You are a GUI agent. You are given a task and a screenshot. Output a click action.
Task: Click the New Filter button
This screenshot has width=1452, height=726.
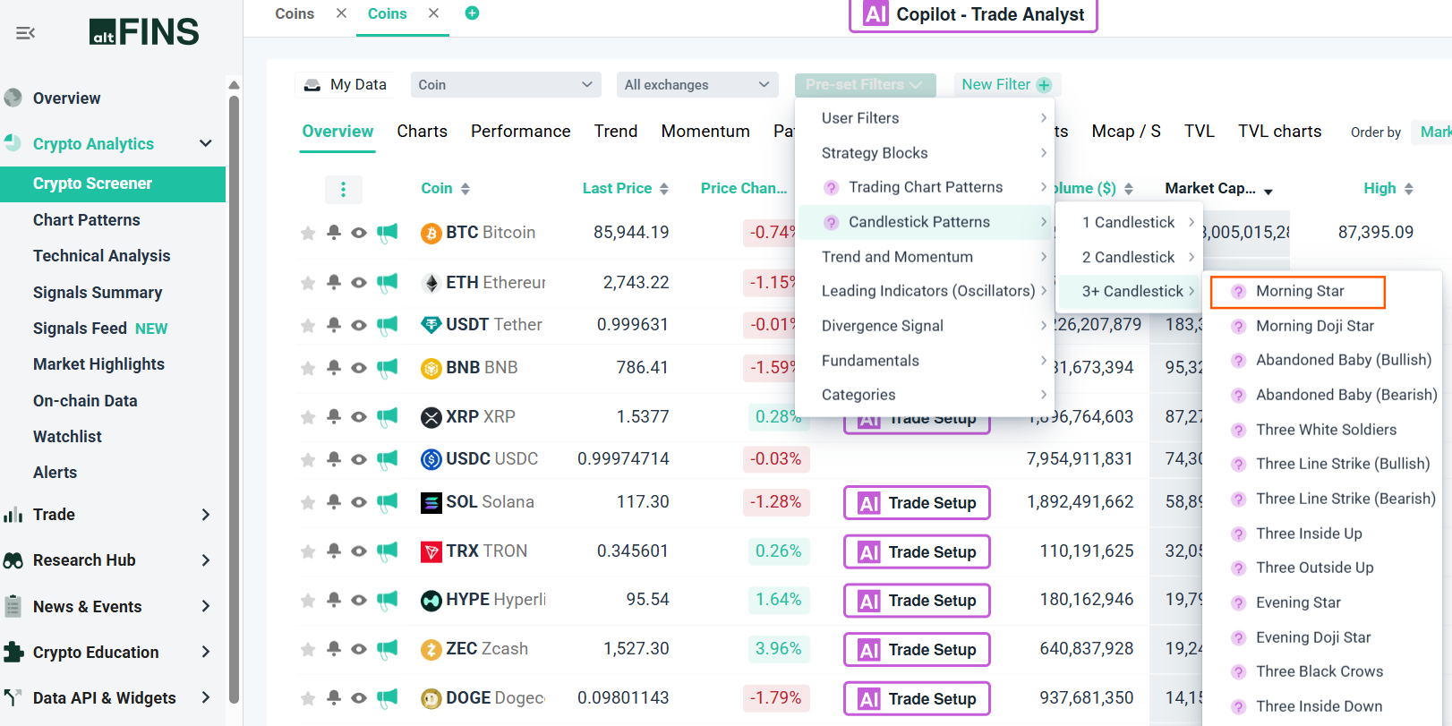pos(1006,85)
